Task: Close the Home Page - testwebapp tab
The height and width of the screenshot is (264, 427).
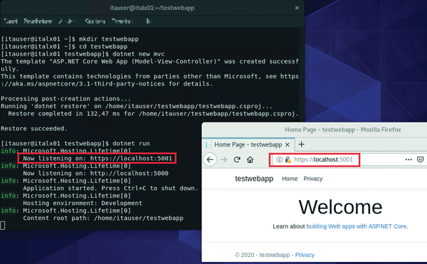Action: pos(288,144)
